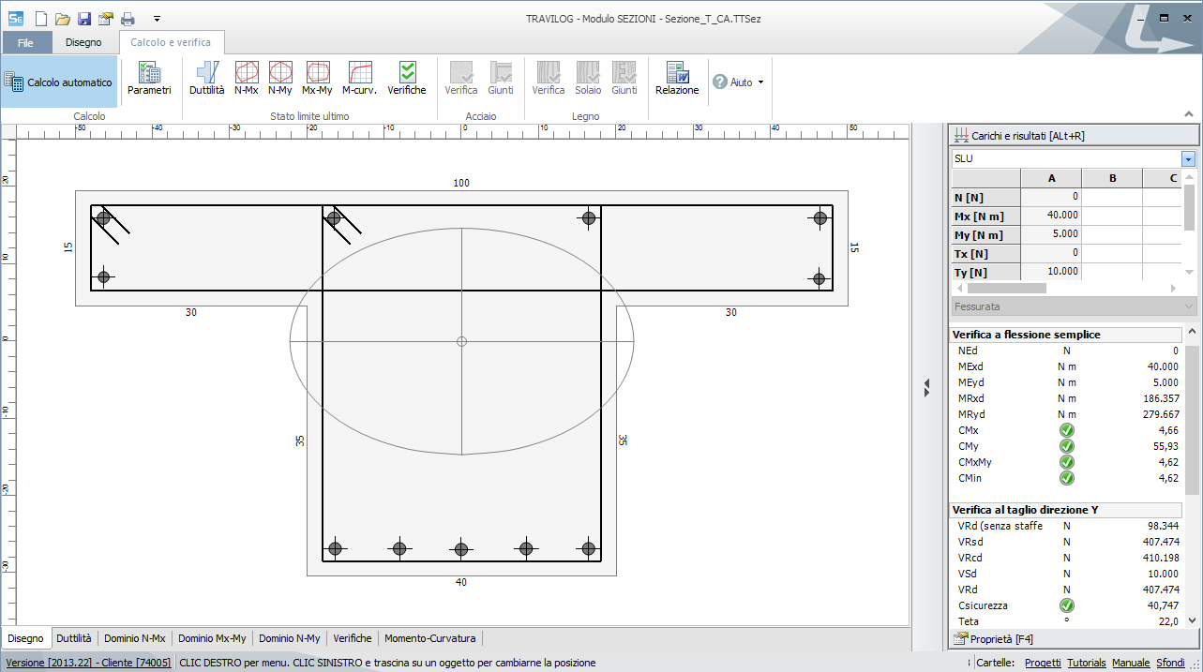Screen dimensions: 1203x672
Task: Open the Manuale link in status bar
Action: coord(1130,663)
